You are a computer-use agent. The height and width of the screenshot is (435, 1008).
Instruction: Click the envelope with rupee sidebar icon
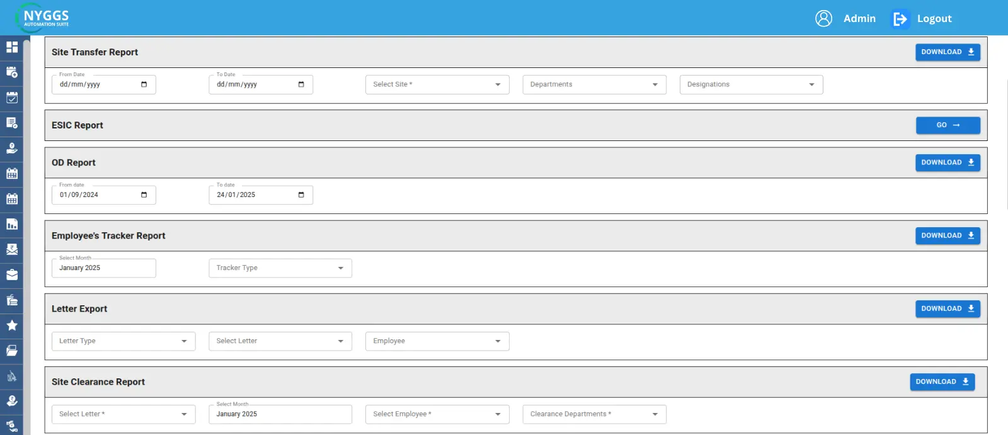pos(12,249)
